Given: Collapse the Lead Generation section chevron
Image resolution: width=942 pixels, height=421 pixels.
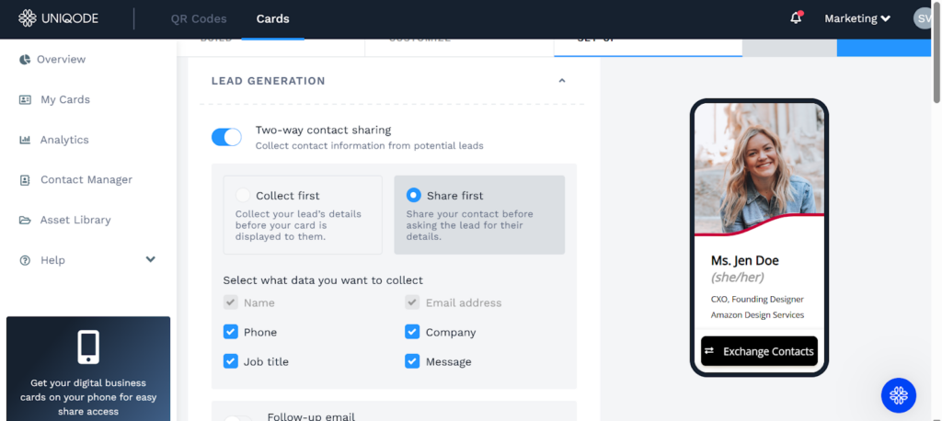Looking at the screenshot, I should 562,81.
